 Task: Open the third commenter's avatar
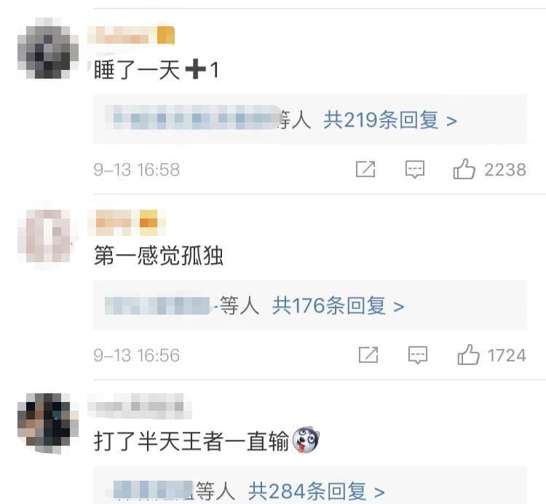point(48,424)
